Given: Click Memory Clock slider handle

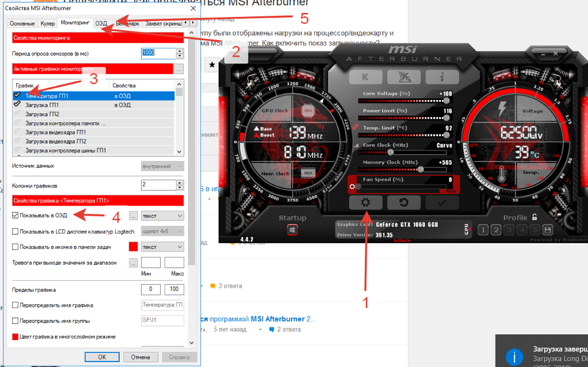Looking at the screenshot, I should pyautogui.click(x=420, y=170).
